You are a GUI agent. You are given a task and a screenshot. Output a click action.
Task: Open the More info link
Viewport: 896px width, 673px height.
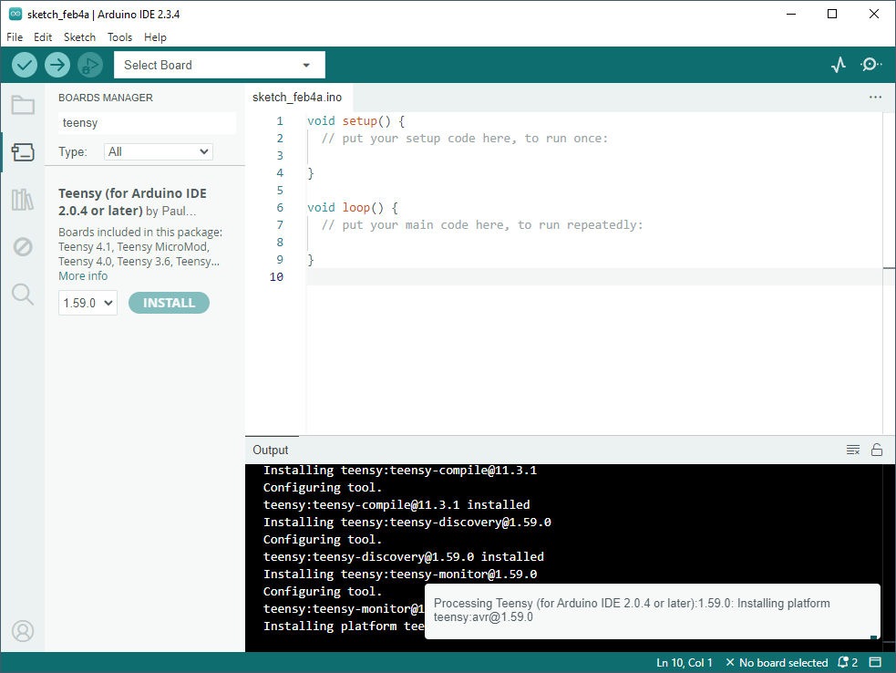pos(83,276)
